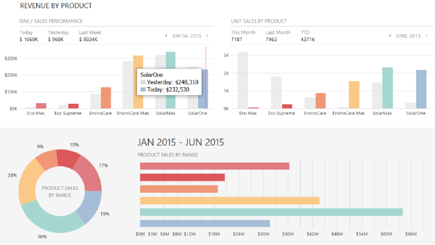Go to previous month before JUNE, 2015
The image size is (435, 245).
pos(390,36)
